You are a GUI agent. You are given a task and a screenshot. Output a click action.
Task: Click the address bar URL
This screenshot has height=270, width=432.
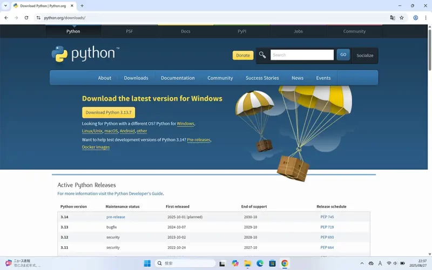pos(65,18)
